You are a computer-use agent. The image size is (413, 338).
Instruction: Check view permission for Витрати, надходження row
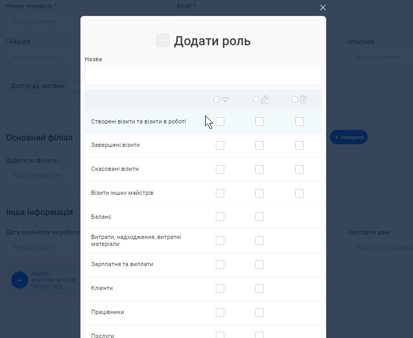220,241
